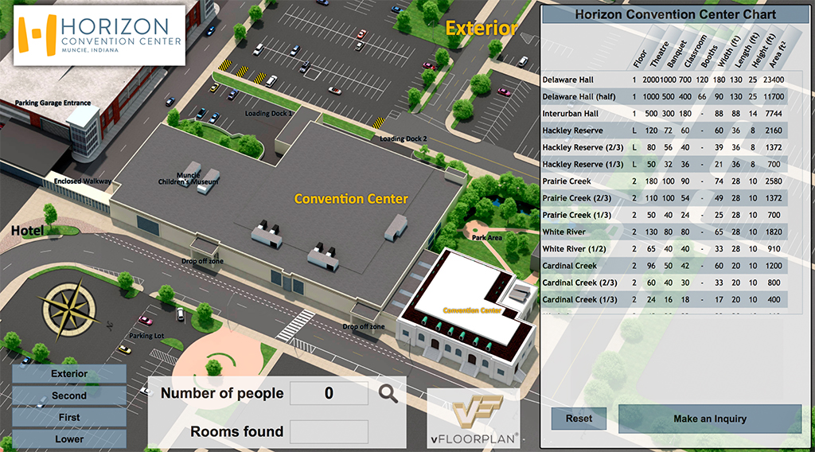Switch to the Second floor view
Screen dimensions: 815x452
tap(69, 395)
